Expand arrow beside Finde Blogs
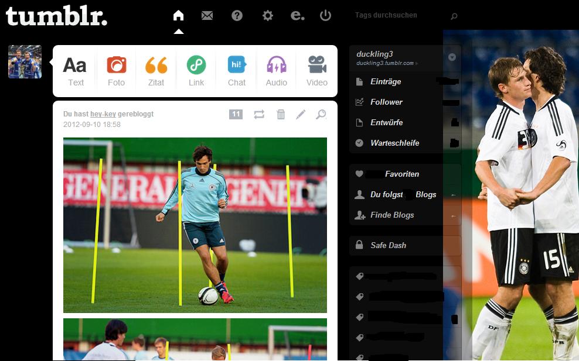 click(x=454, y=216)
